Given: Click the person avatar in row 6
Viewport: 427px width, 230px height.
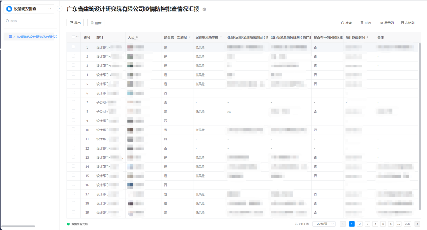Looking at the screenshot, I should pyautogui.click(x=130, y=93).
